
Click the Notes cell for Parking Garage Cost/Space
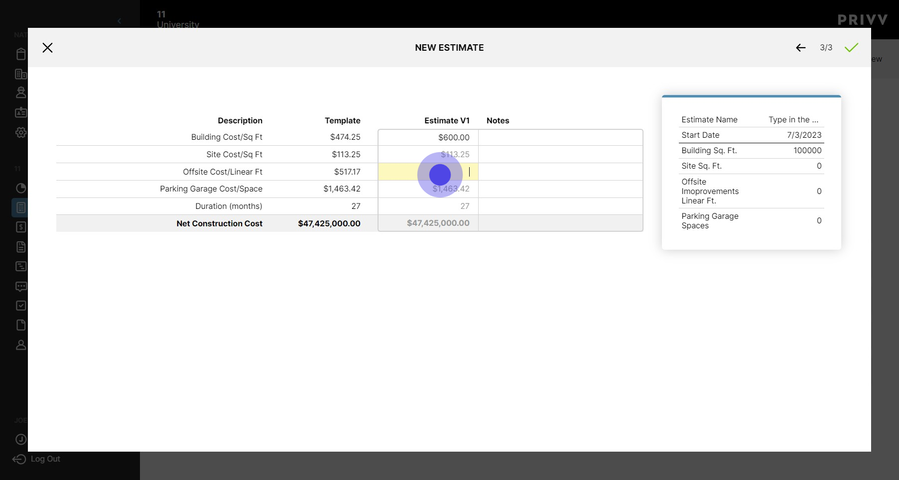click(560, 189)
